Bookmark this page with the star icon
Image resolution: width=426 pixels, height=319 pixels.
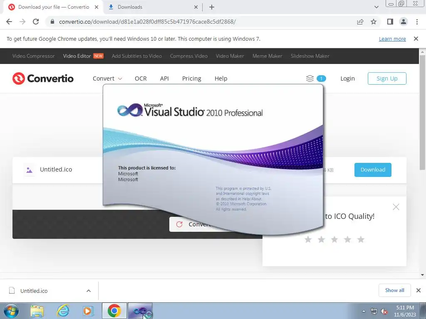(x=374, y=22)
